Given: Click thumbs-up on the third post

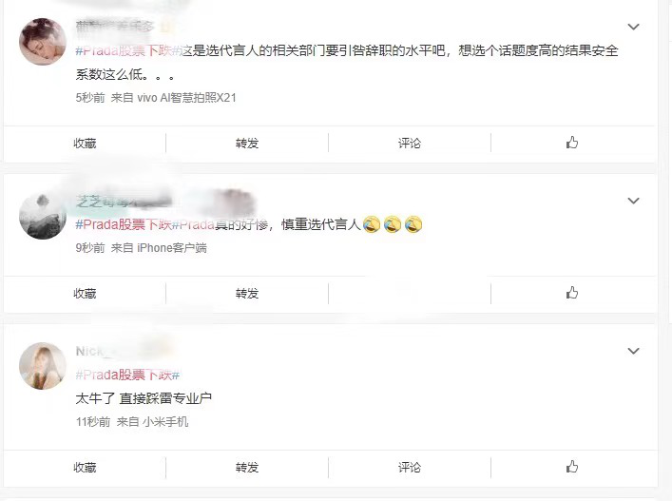Looking at the screenshot, I should (x=571, y=467).
